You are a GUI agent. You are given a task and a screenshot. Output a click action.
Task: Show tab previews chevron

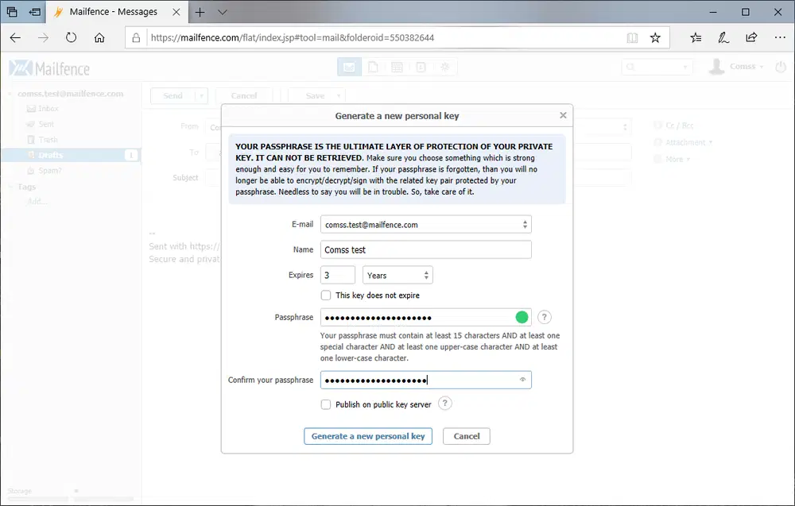coord(223,12)
